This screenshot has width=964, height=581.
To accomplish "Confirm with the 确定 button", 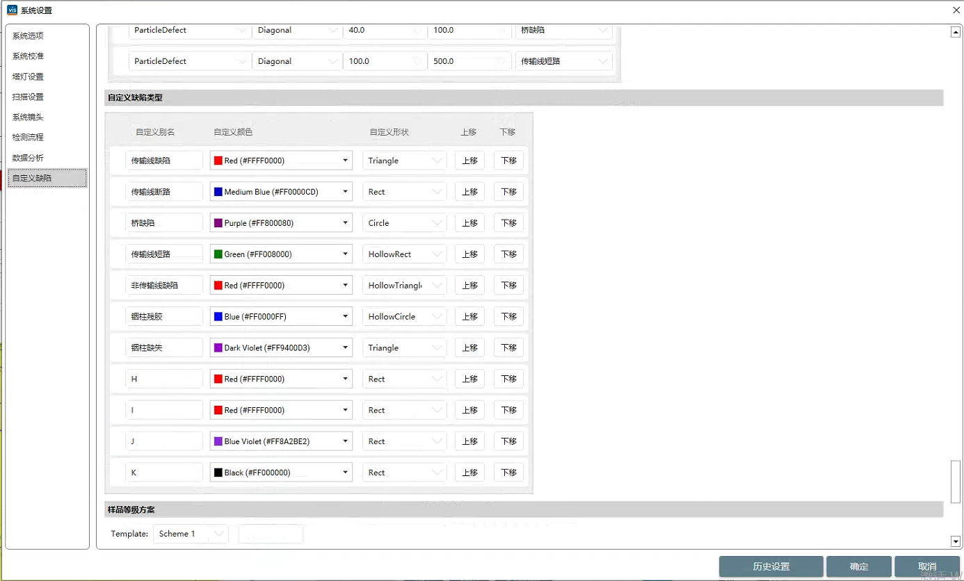I will click(859, 566).
